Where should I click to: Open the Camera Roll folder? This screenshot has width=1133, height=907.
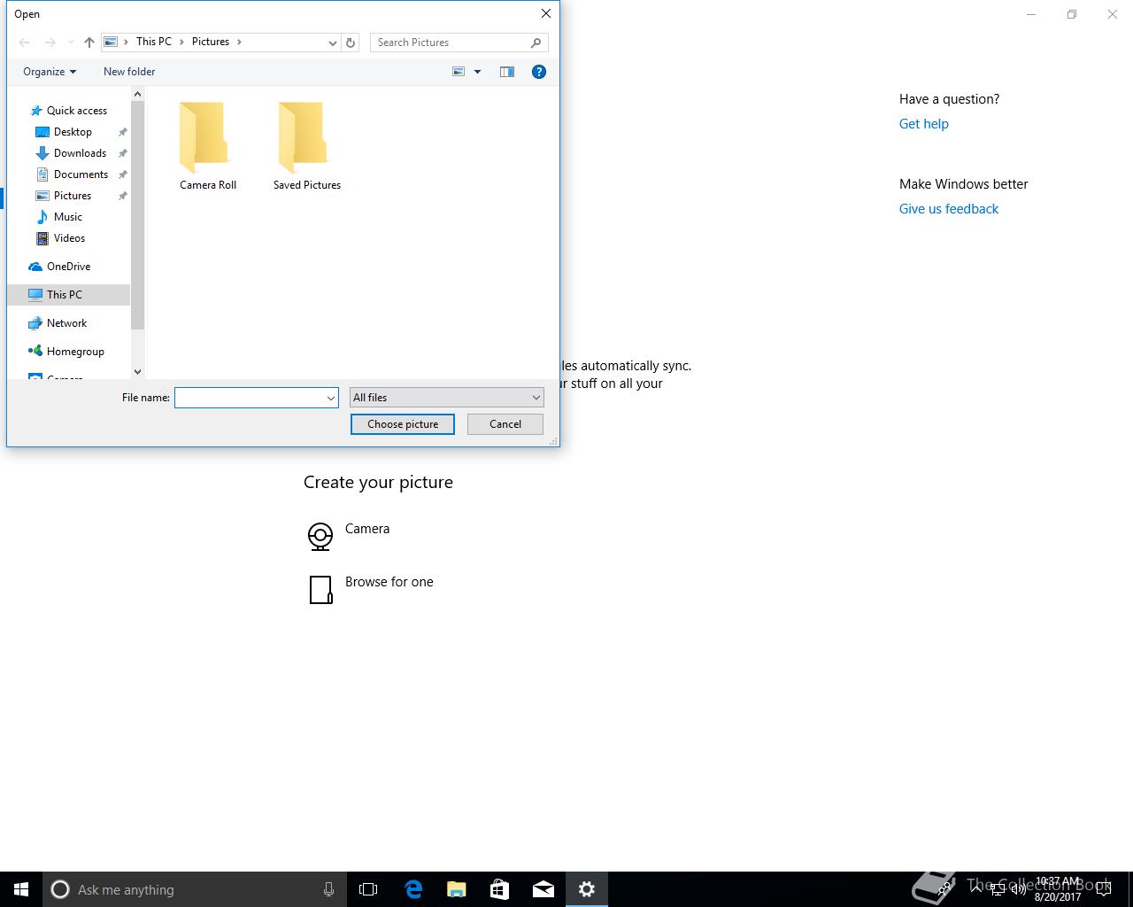tap(207, 146)
